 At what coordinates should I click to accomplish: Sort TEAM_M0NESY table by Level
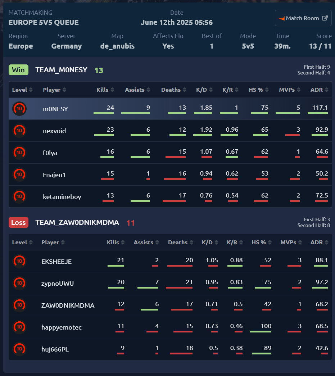[x=22, y=90]
